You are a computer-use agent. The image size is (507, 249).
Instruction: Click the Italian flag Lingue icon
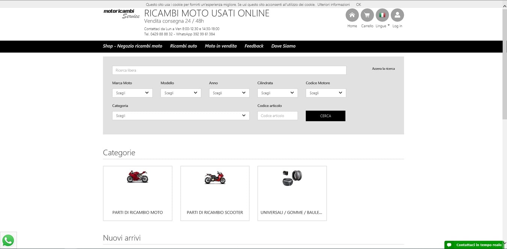[x=382, y=15]
